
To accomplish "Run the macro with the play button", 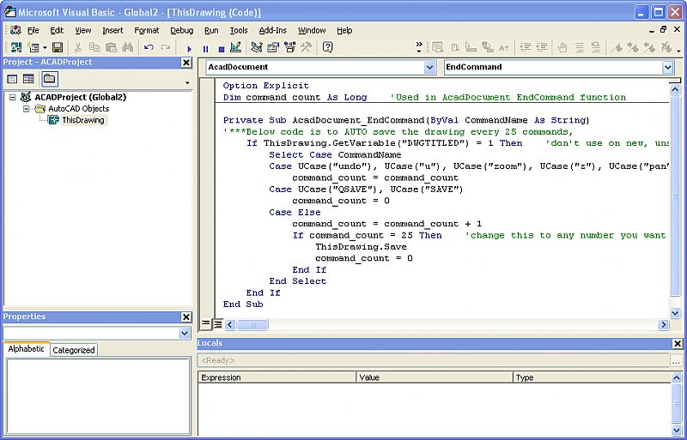I will click(189, 49).
